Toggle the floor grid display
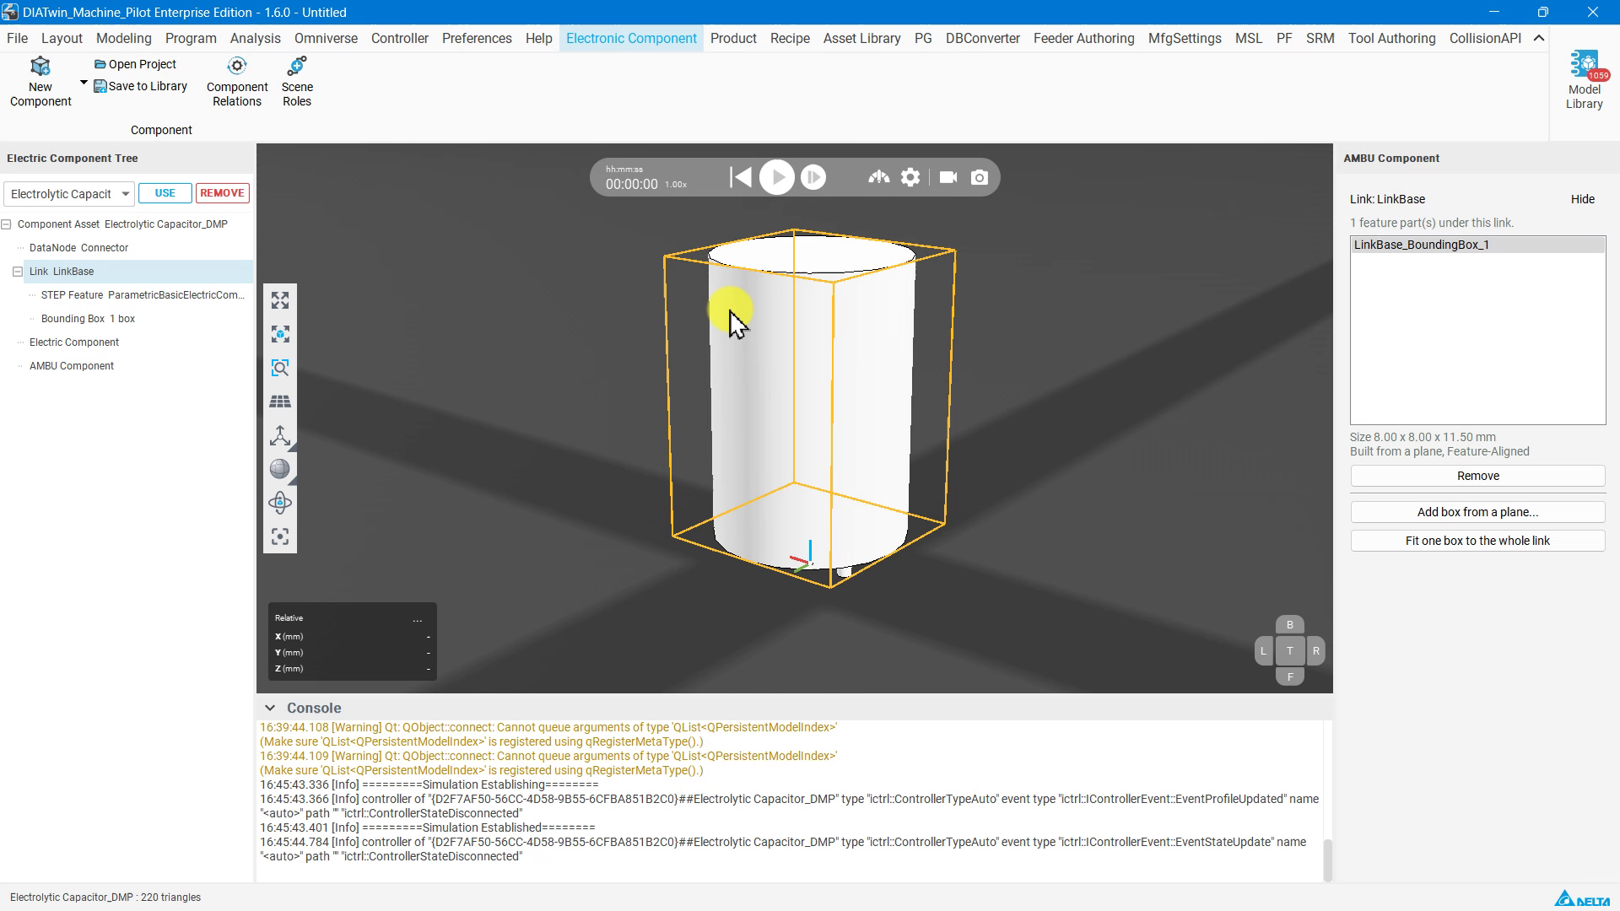Screen dimensions: 1620x911 click(x=280, y=402)
